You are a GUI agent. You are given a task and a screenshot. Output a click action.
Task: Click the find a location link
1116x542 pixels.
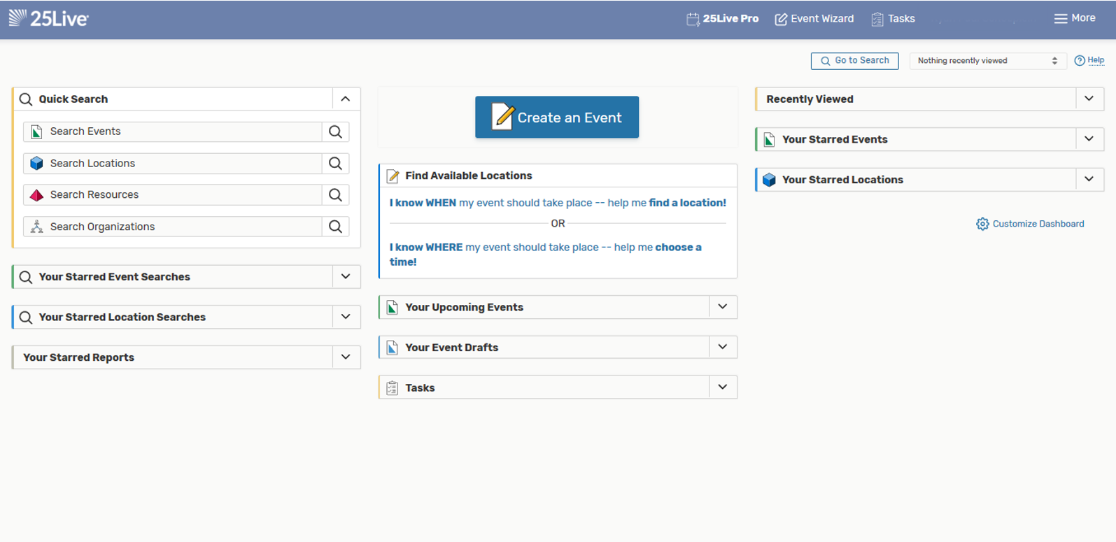[687, 203]
